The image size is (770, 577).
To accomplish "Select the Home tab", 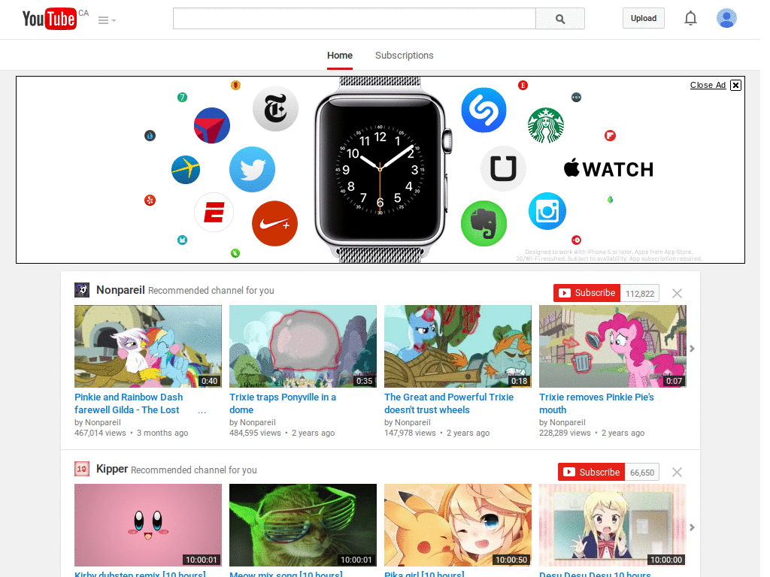I will pyautogui.click(x=340, y=56).
